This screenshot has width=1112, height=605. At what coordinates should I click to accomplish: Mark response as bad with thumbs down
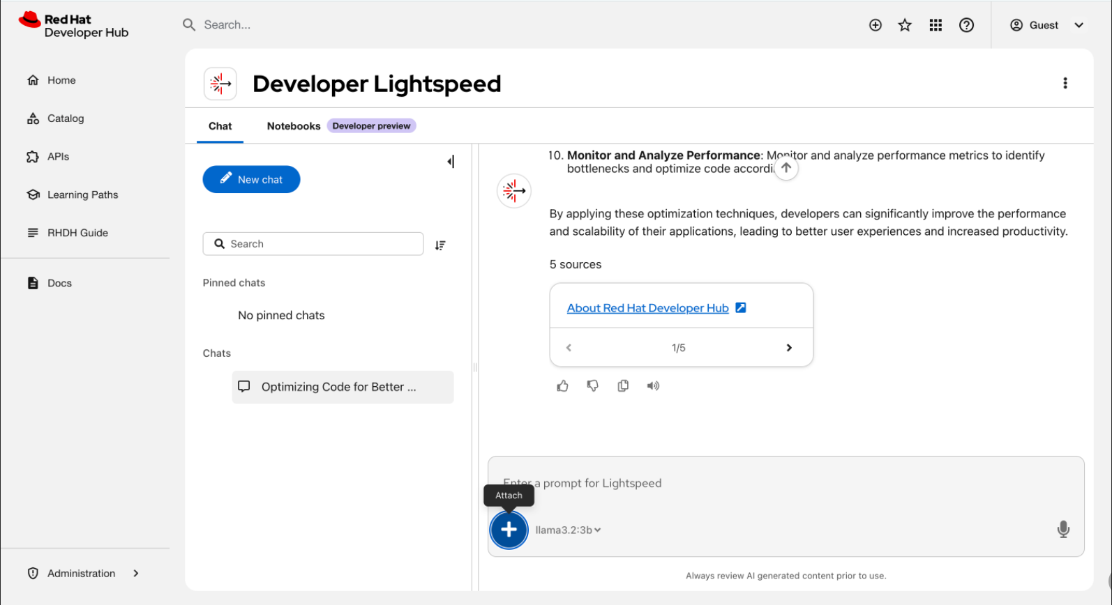592,386
